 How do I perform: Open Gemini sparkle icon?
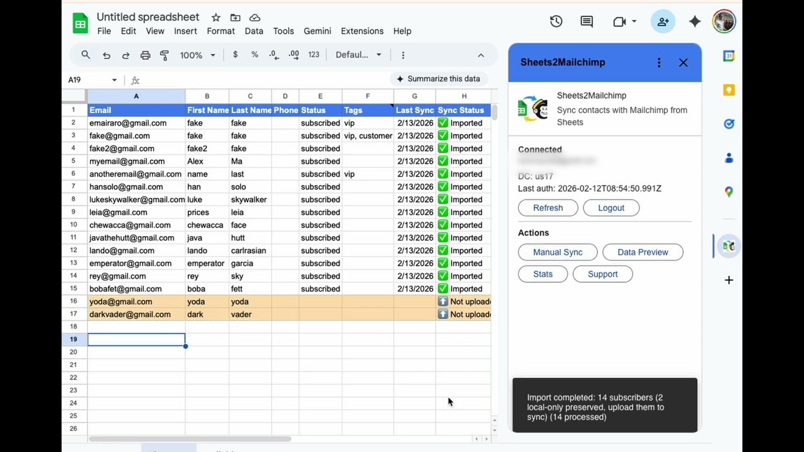point(695,21)
